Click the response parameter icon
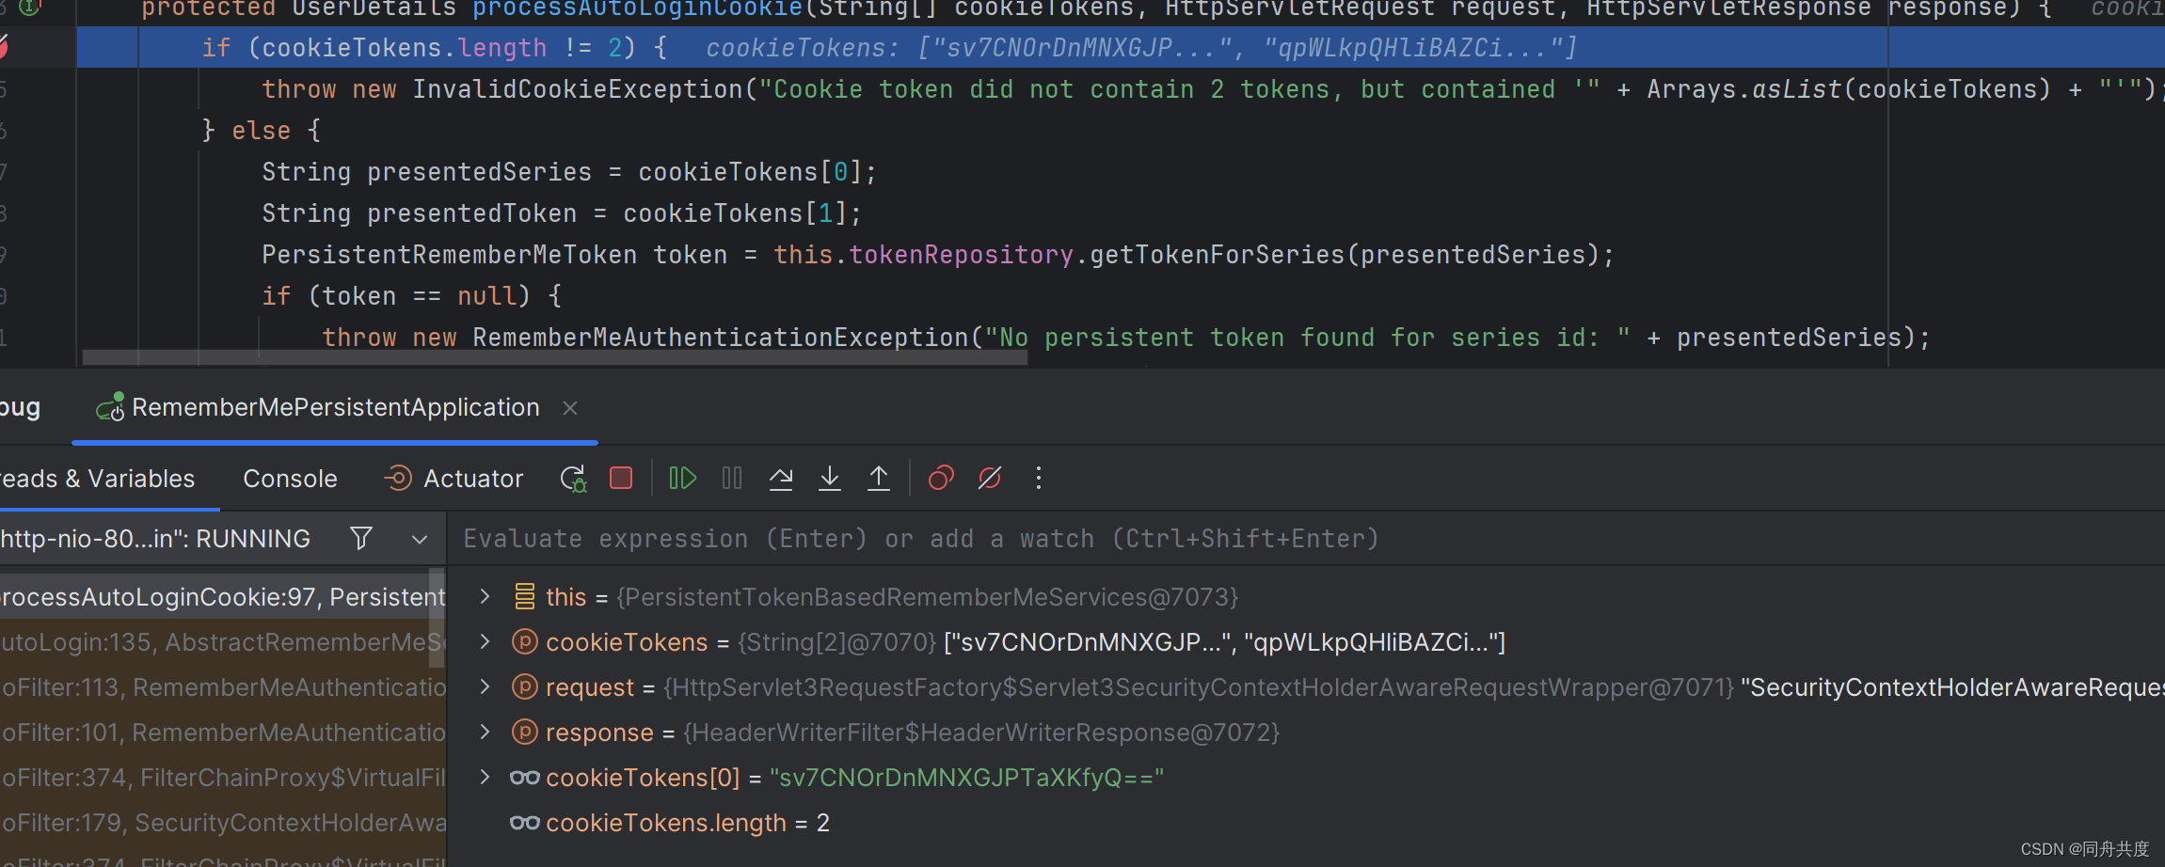This screenshot has height=867, width=2165. point(525,733)
